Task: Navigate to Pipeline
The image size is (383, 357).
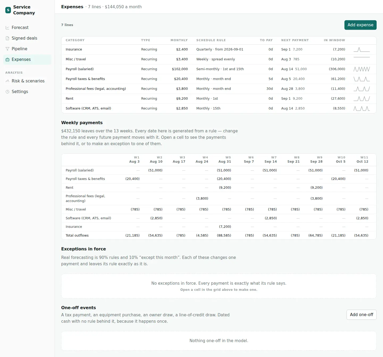Action: (27, 49)
